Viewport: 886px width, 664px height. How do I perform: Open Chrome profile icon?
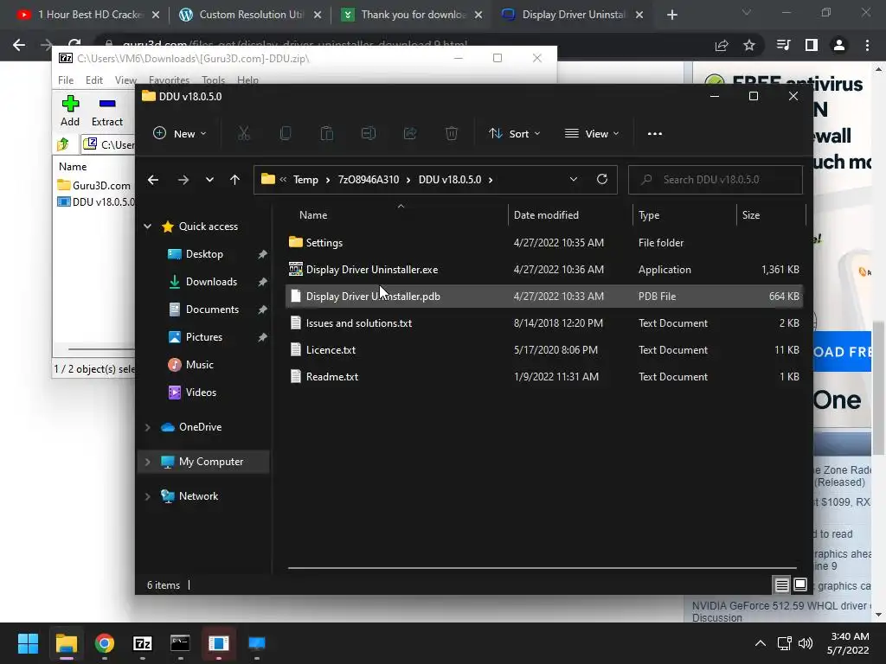point(839,45)
